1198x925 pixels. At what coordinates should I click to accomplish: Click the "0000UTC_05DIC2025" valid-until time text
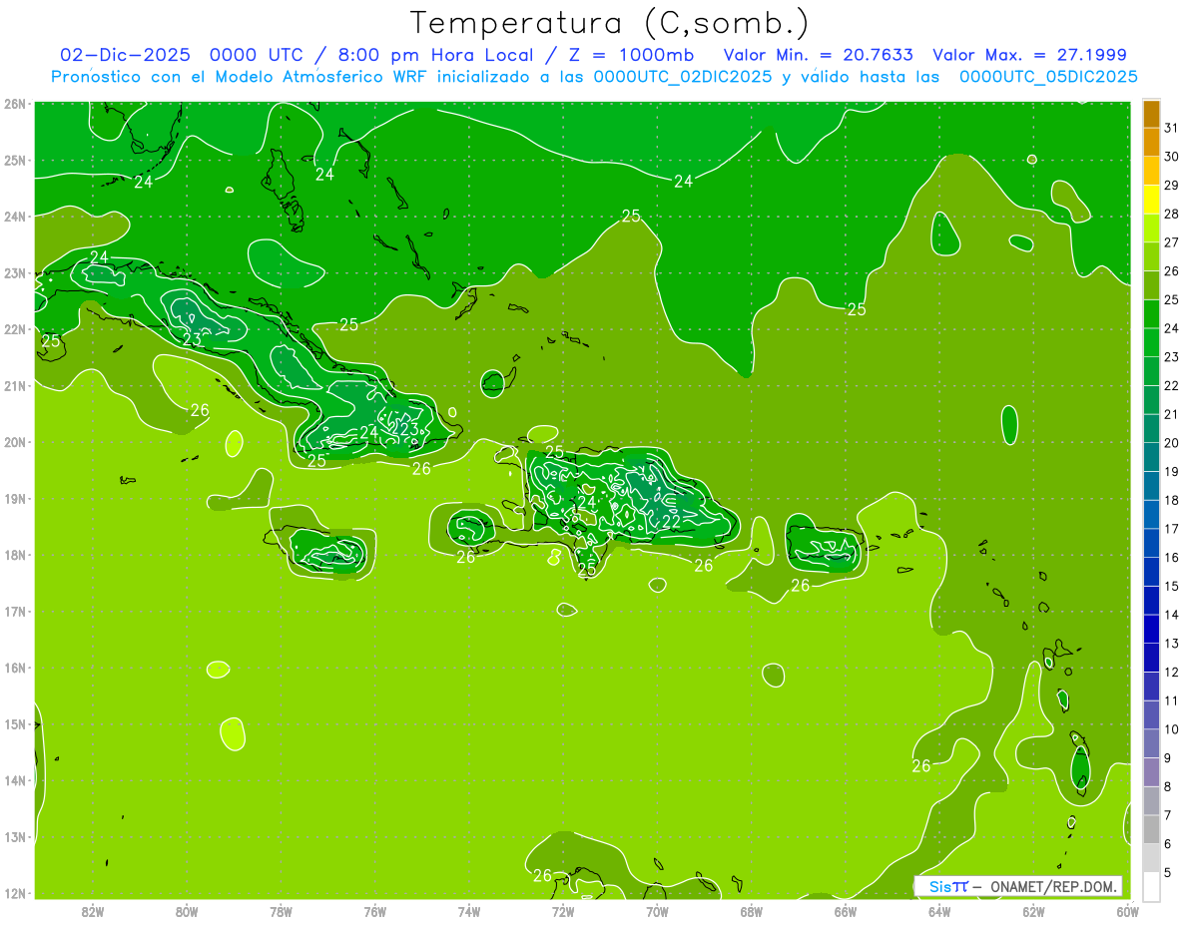[1047, 77]
